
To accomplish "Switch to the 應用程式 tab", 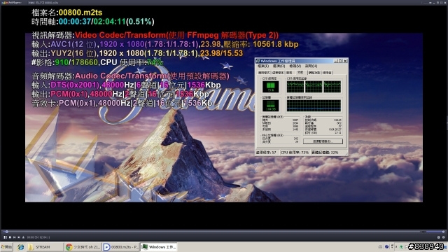I will pos(264,73).
